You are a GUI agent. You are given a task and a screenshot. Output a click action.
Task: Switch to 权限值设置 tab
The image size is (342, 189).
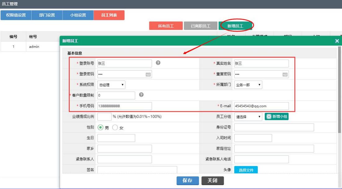(x=16, y=15)
